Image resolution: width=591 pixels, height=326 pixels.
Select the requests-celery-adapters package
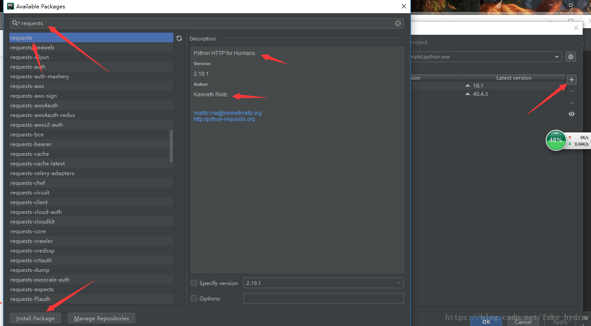click(91, 173)
